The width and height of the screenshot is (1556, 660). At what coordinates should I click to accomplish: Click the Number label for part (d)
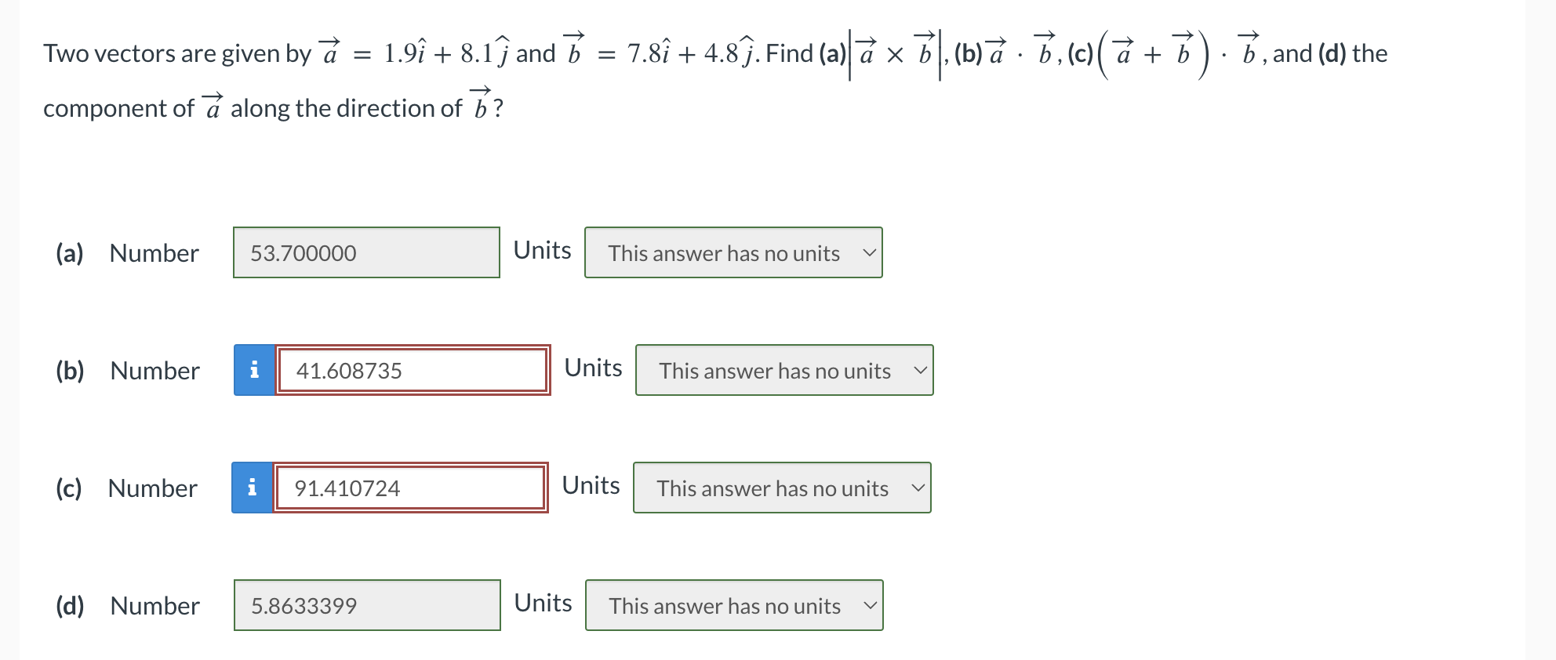(x=154, y=604)
